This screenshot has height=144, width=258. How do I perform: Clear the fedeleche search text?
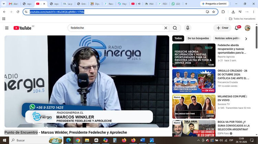[x=166, y=28]
